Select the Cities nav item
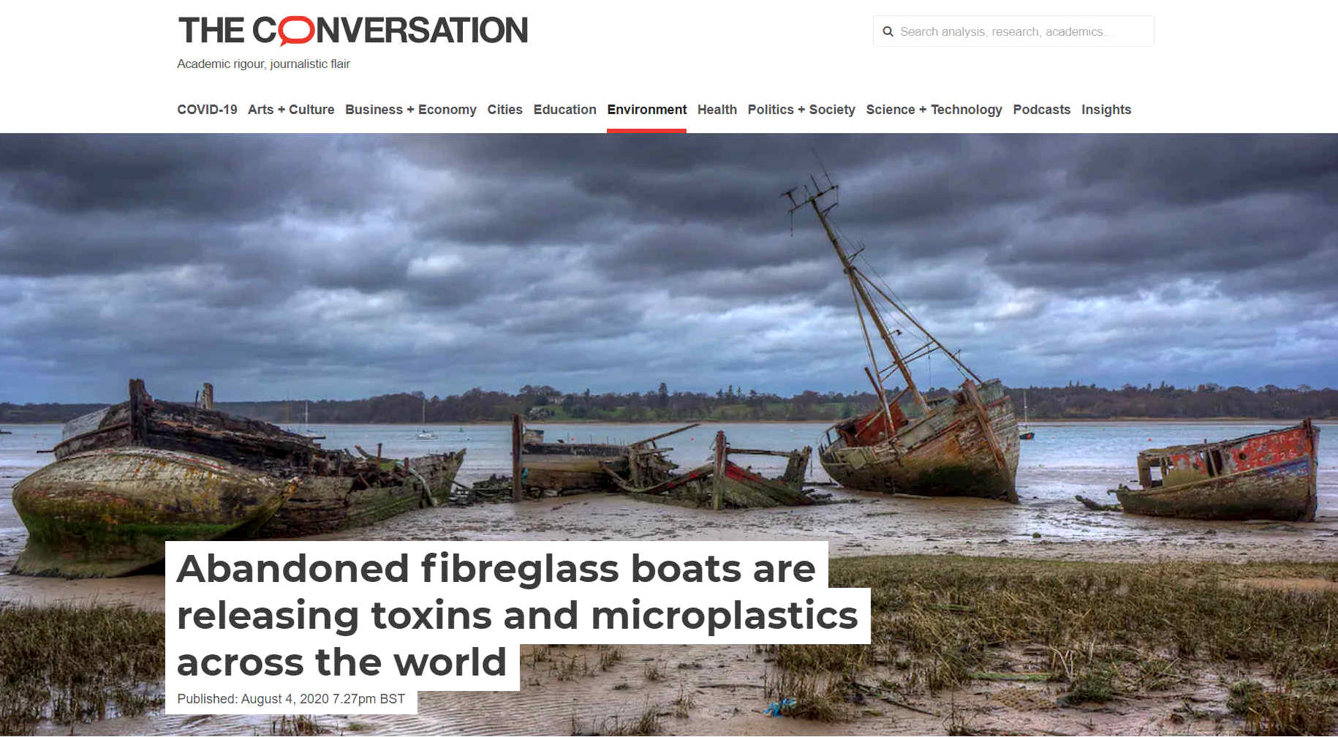This screenshot has width=1338, height=737. [x=504, y=110]
